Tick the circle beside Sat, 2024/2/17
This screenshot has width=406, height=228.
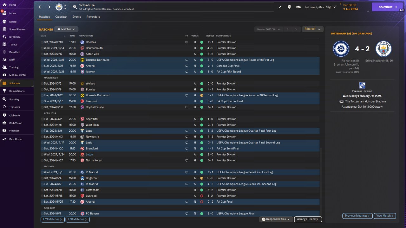click(42, 54)
